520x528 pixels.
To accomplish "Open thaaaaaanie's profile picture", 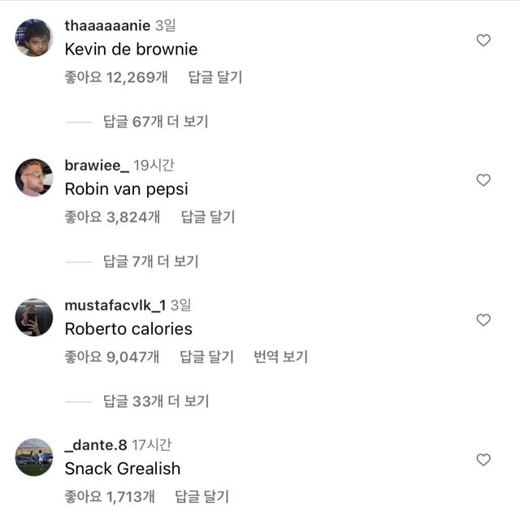I will point(34,37).
